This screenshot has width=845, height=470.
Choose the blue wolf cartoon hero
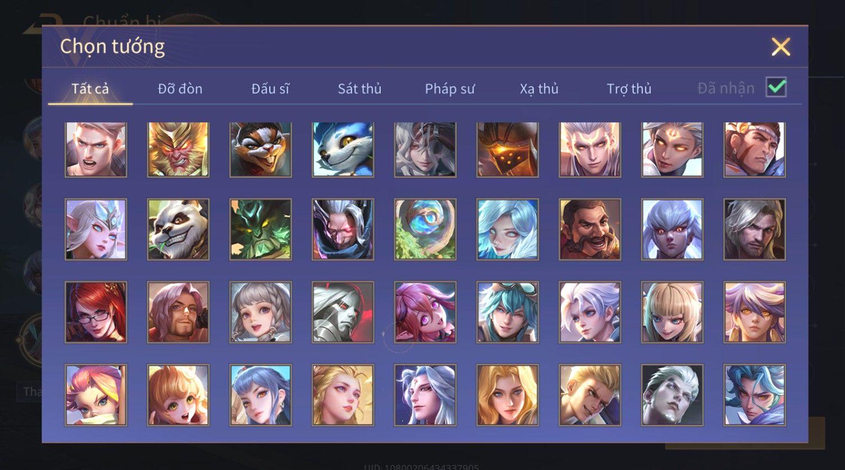343,150
